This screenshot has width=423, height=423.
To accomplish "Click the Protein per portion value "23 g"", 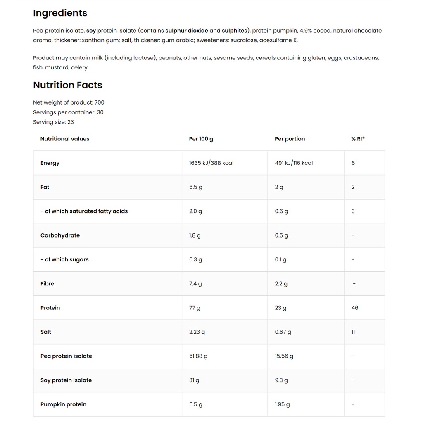I will (281, 308).
